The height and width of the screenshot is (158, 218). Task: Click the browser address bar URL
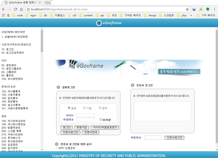[x=59, y=9]
